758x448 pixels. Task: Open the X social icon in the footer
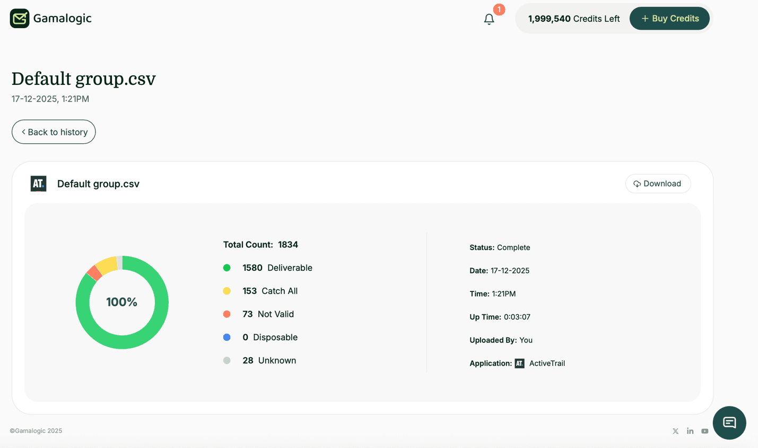click(675, 431)
